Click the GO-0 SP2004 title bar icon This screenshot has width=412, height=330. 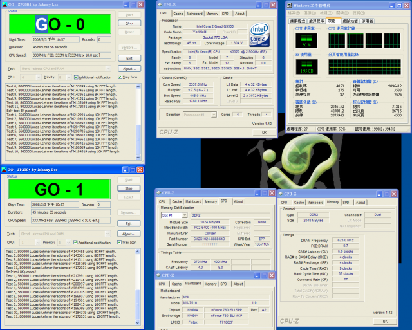pyautogui.click(x=5, y=5)
